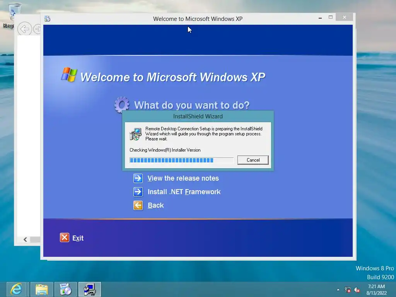The width and height of the screenshot is (396, 297).
Task: Click the gear icon beside What do you want to do
Action: coord(122,104)
